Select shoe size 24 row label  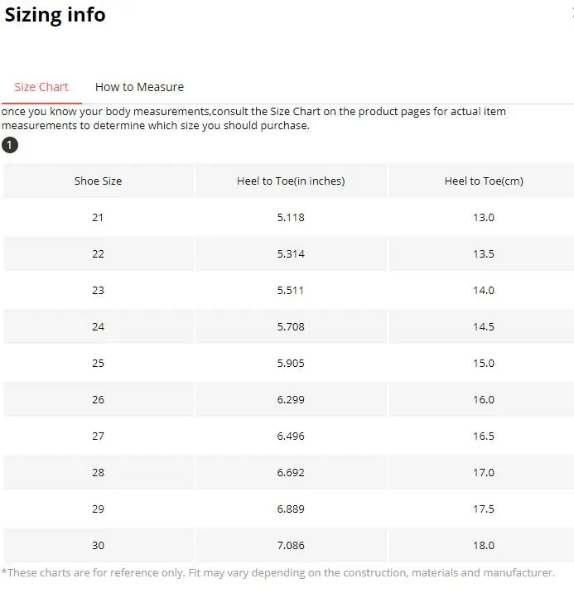pos(98,327)
